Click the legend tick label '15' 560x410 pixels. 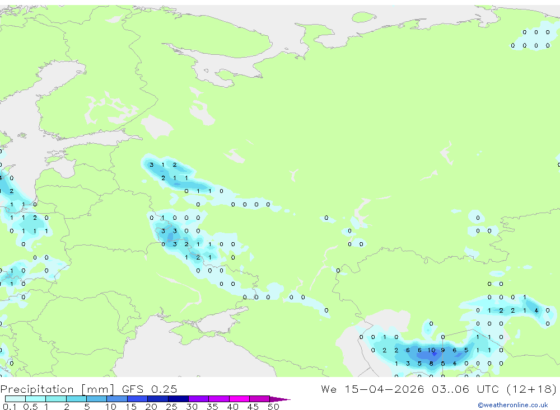point(131,407)
